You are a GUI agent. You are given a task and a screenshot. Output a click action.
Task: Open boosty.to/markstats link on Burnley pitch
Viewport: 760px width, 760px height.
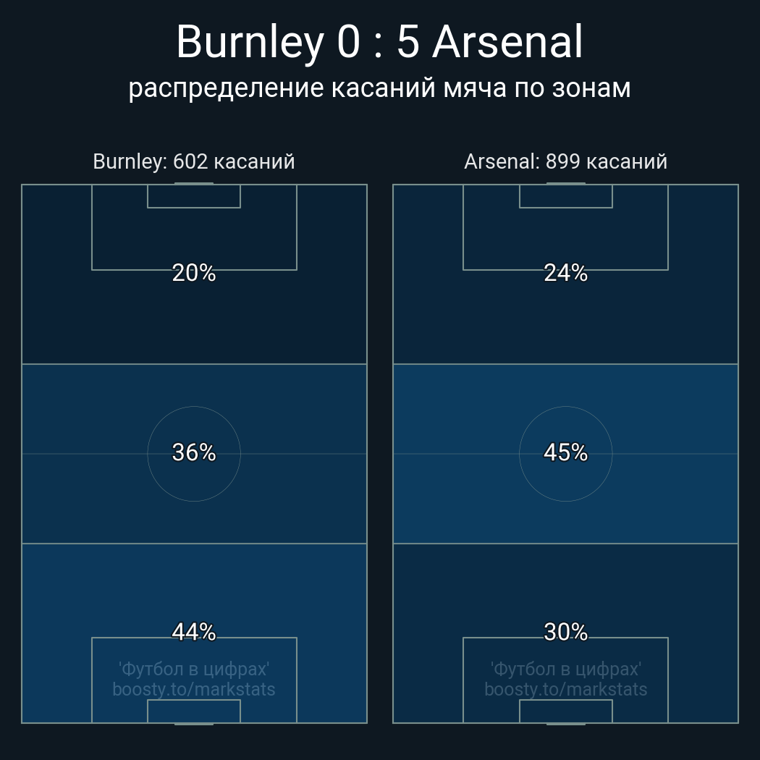194,689
